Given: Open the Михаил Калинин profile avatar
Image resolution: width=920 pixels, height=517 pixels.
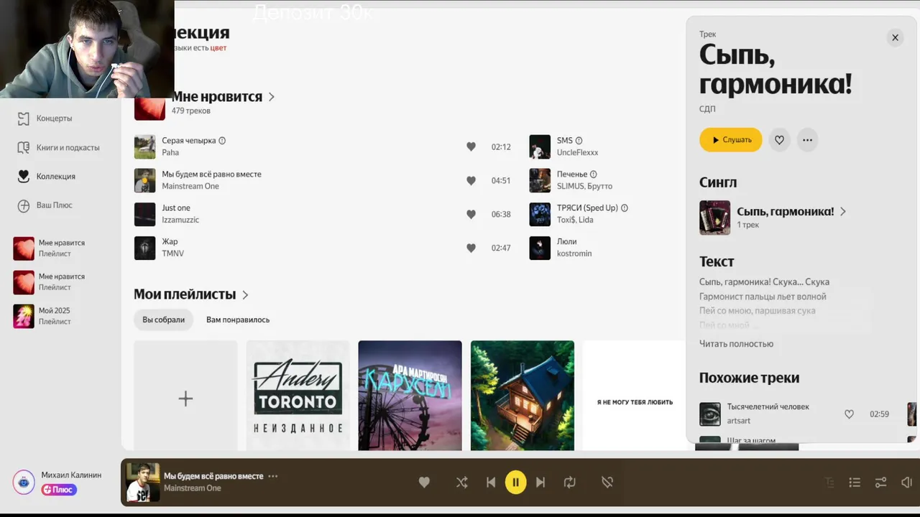Looking at the screenshot, I should pyautogui.click(x=24, y=482).
